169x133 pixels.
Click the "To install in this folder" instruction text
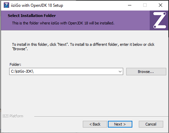click(83, 46)
